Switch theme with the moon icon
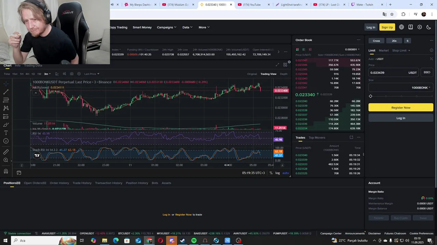The image size is (437, 245). point(429,27)
